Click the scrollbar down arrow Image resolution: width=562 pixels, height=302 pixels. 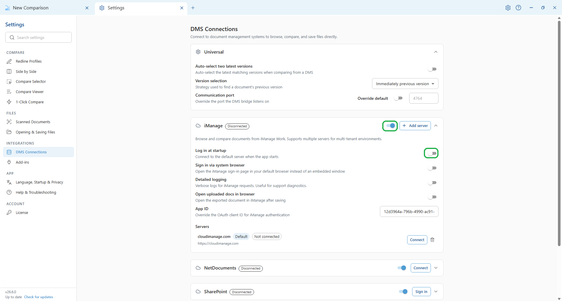[559, 299]
